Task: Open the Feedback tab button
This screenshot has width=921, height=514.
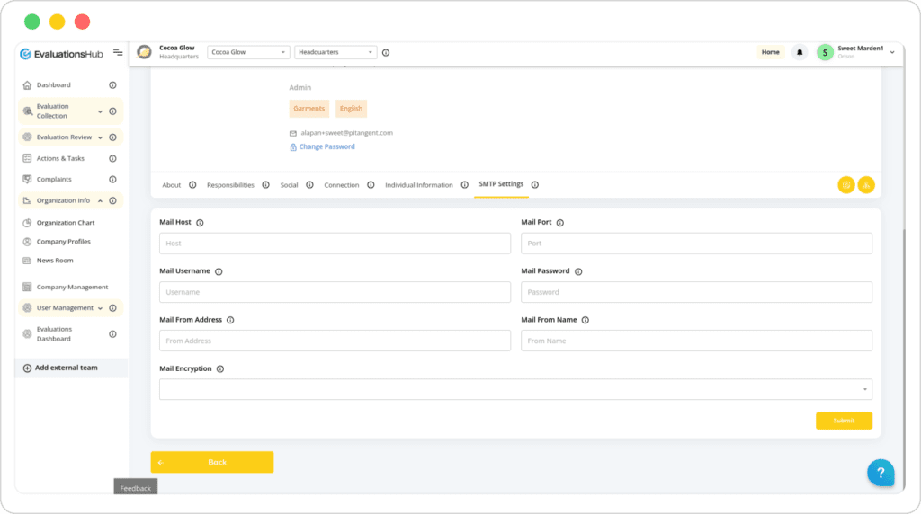Action: click(136, 488)
